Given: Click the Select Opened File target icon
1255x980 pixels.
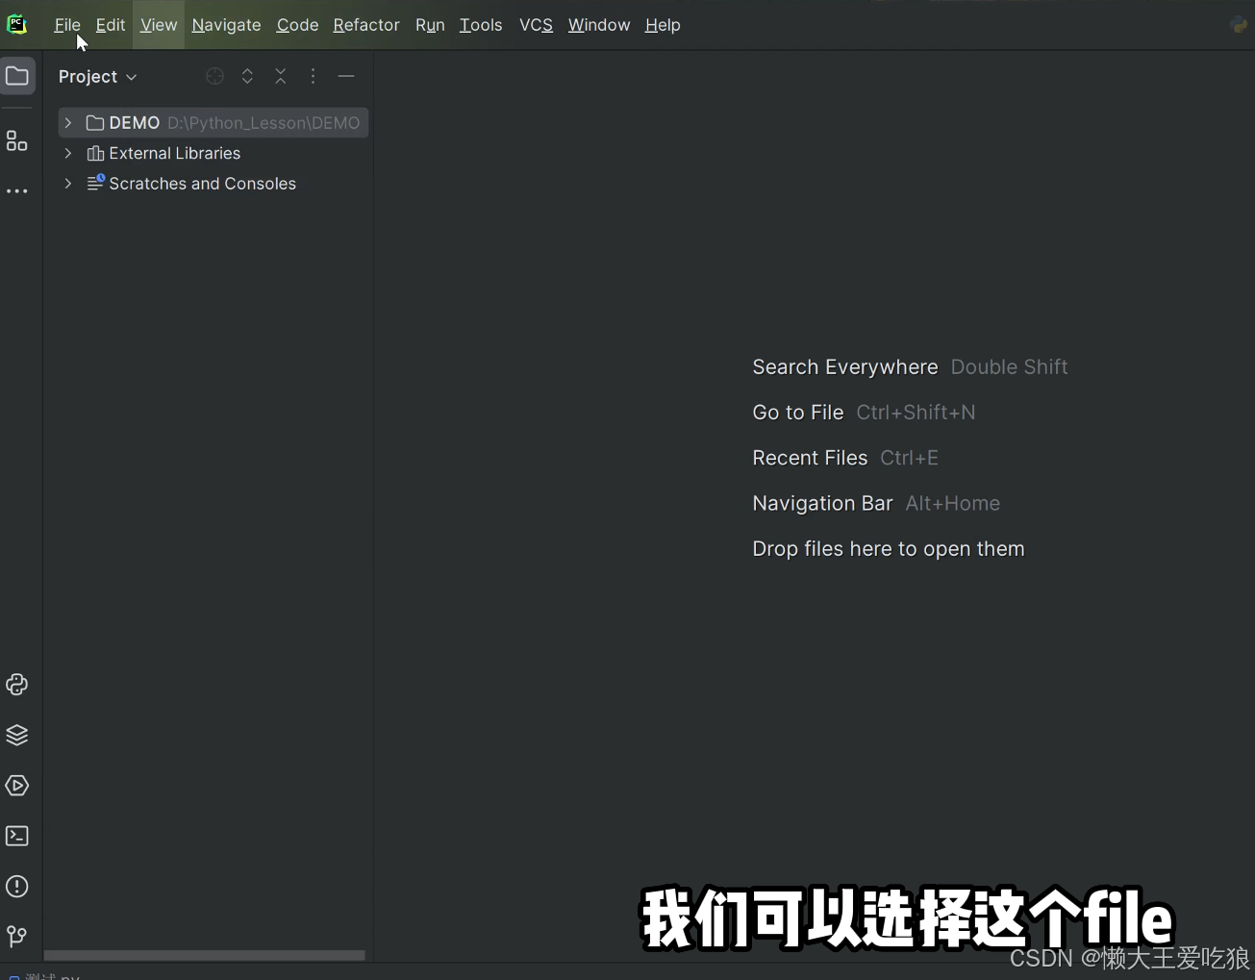Looking at the screenshot, I should pos(215,76).
